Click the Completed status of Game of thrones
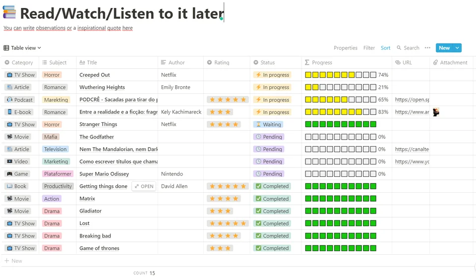This screenshot has width=476, height=277. coord(272,248)
